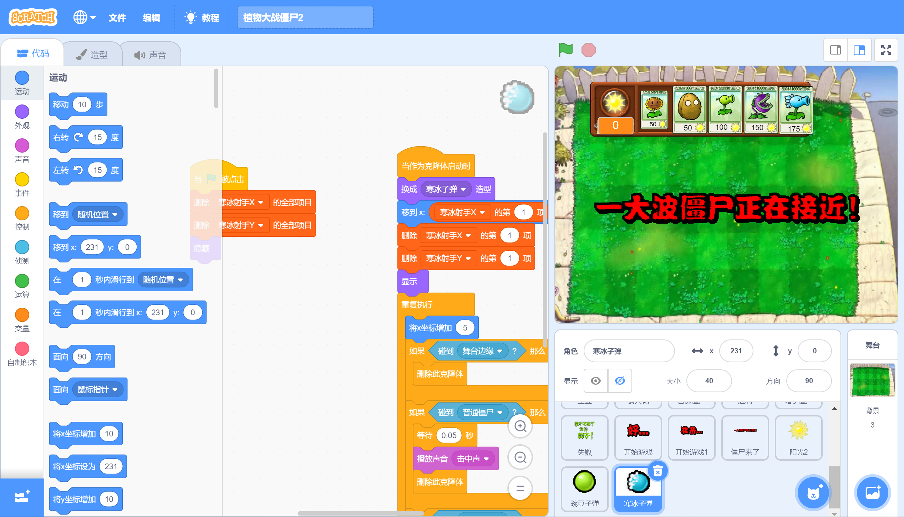Viewport: 904px width, 517px height.
Task: Reset workspace zoom to default
Action: pos(520,488)
